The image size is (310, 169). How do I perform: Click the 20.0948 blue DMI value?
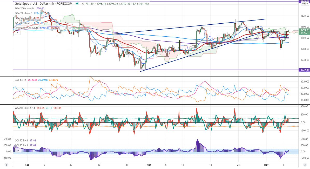(x=43, y=80)
